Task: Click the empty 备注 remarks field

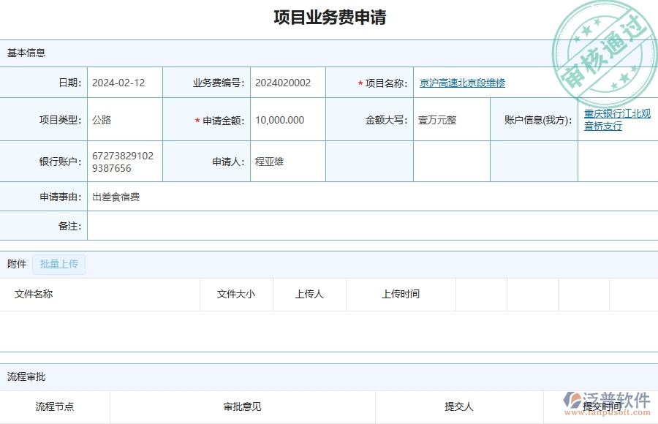Action: tap(292, 227)
